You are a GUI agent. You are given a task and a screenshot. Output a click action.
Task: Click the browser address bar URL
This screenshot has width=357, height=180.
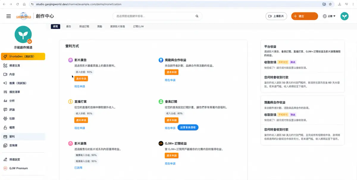pos(79,4)
